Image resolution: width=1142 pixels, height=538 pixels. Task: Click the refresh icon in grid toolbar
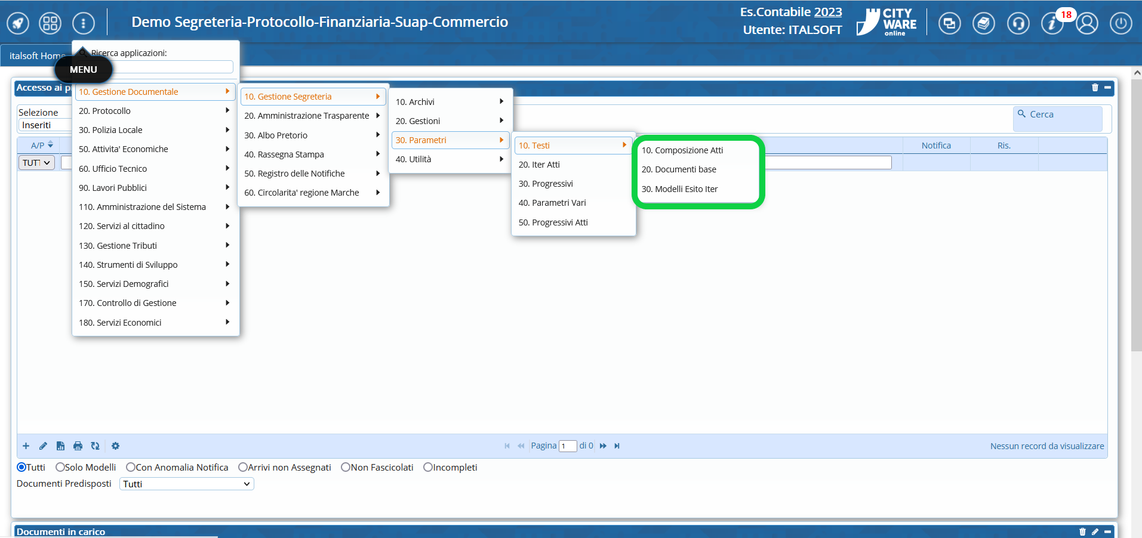(95, 446)
